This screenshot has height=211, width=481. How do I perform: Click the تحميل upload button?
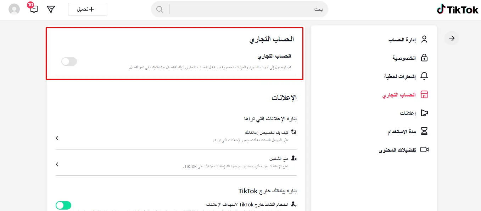(x=87, y=9)
